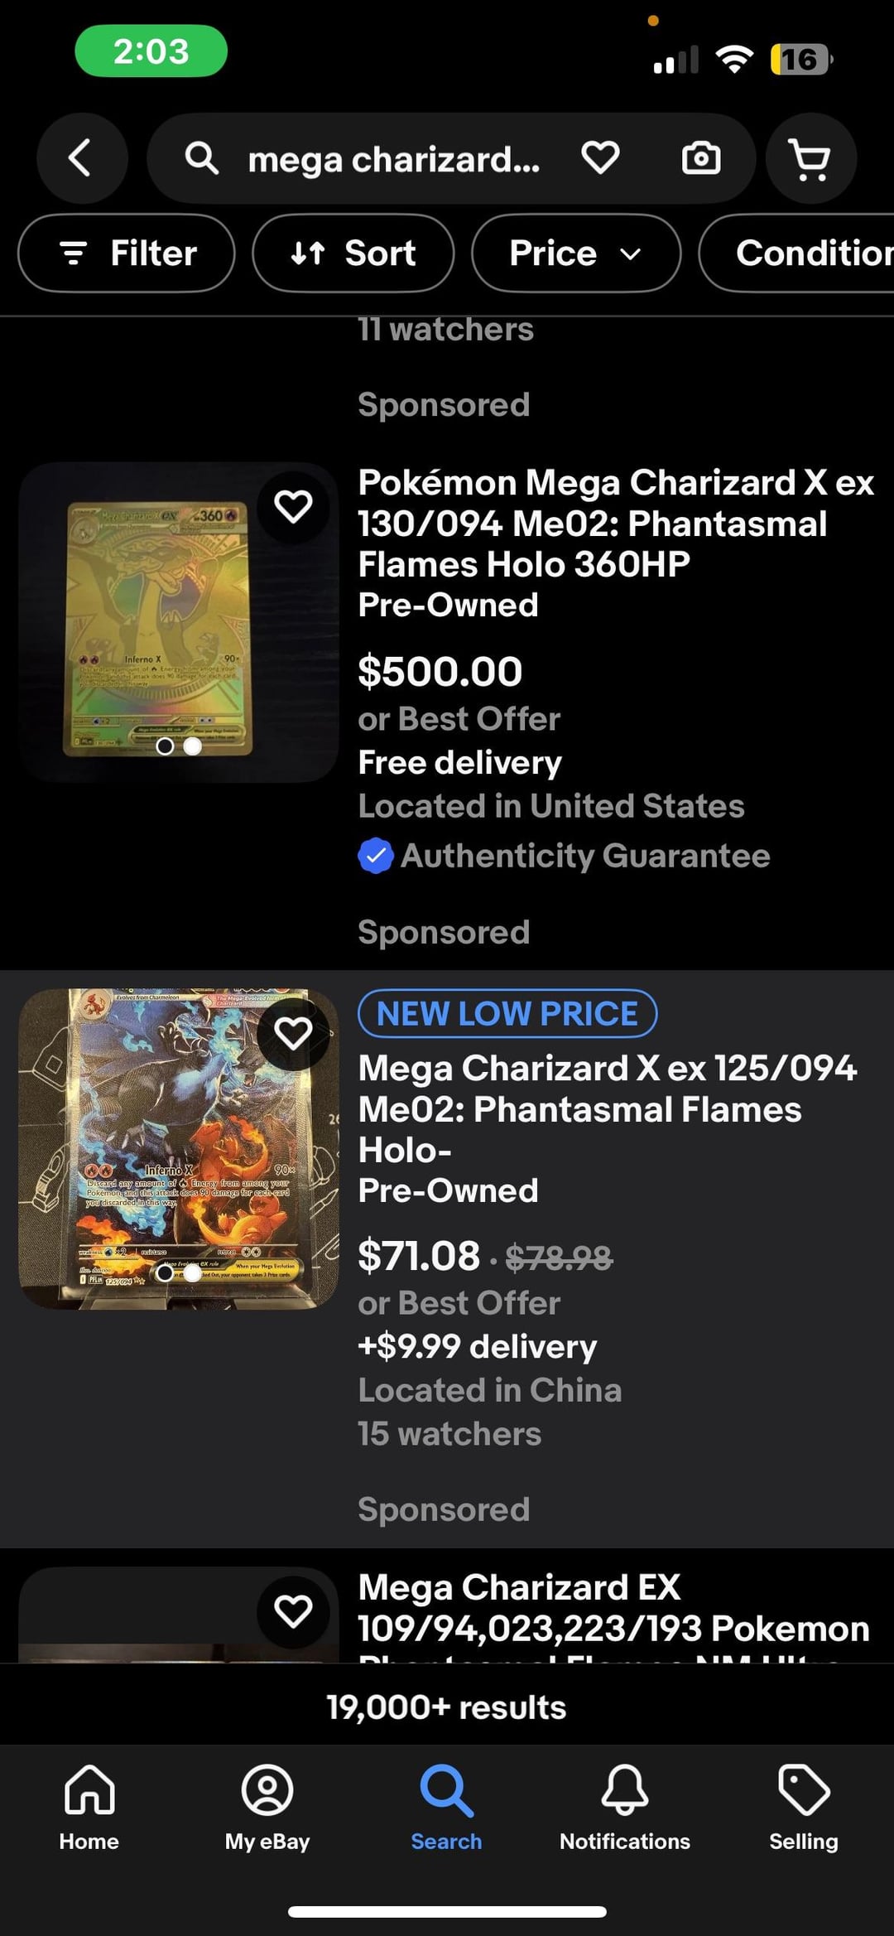Save this search with the heart icon
Screen dimensions: 894x1936
[x=600, y=157]
